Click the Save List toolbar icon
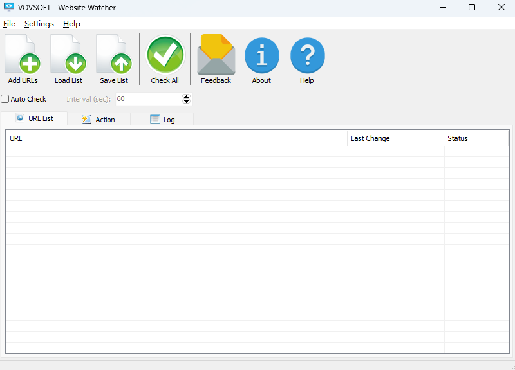This screenshot has height=370, width=515. pos(114,59)
